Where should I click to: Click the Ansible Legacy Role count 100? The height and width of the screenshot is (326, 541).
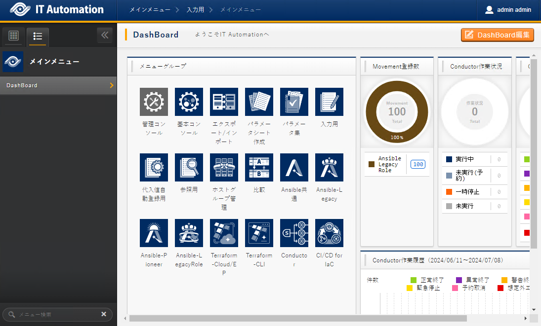[x=418, y=164]
